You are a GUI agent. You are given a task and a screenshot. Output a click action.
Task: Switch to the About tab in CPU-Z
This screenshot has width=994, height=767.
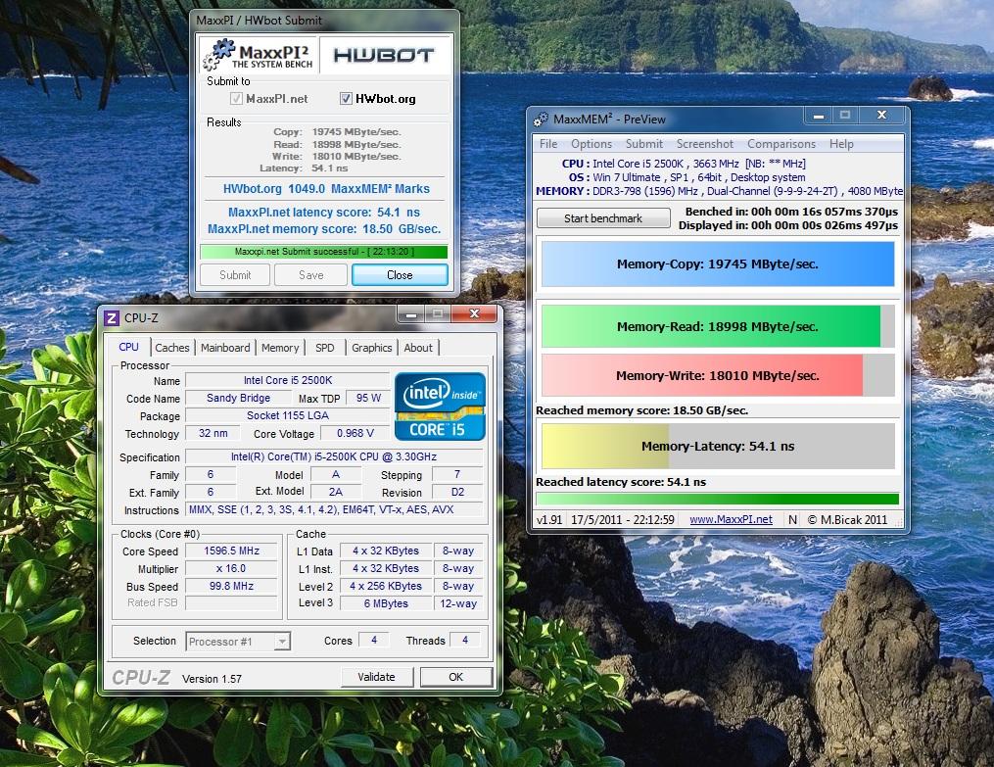[x=418, y=348]
